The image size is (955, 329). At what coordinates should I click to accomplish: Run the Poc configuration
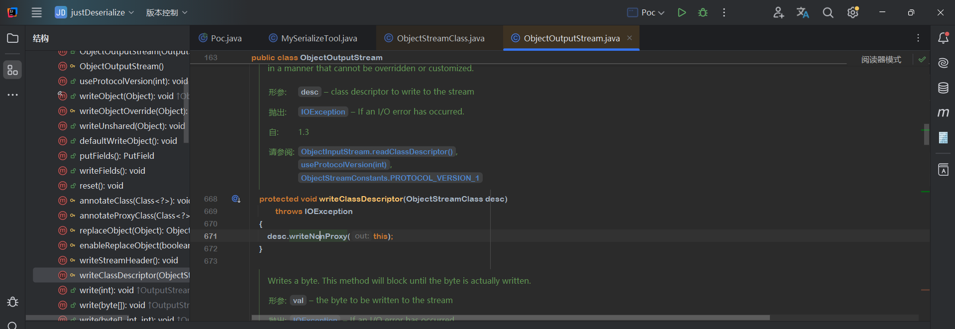tap(682, 12)
